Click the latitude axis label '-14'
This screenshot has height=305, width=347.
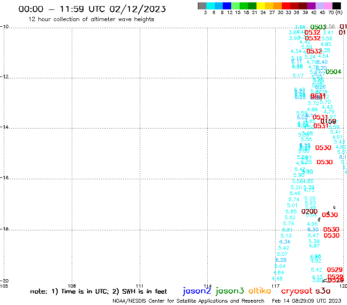[4, 127]
